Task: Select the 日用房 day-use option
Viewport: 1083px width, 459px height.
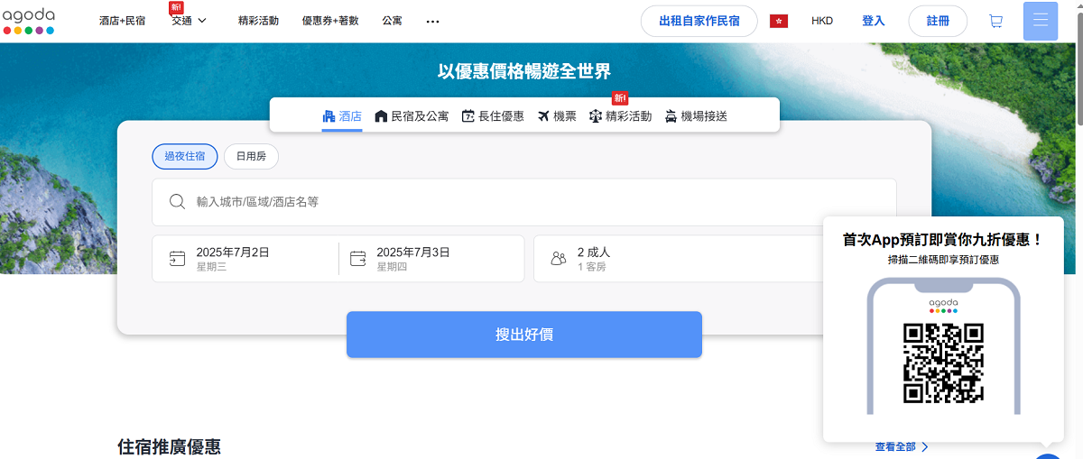Action: (251, 156)
